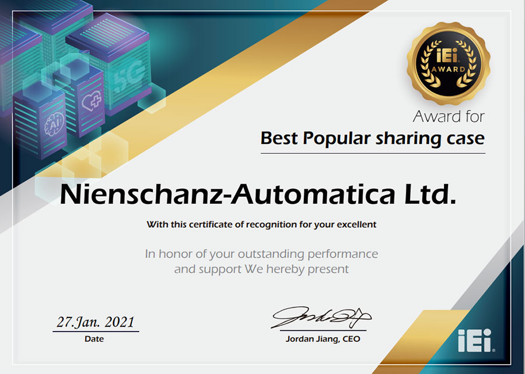Select the "Date" label under the date line
This screenshot has width=525, height=374.
point(94,339)
